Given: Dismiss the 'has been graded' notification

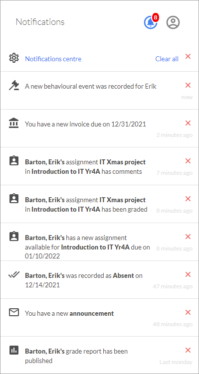Looking at the screenshot, I should [188, 199].
